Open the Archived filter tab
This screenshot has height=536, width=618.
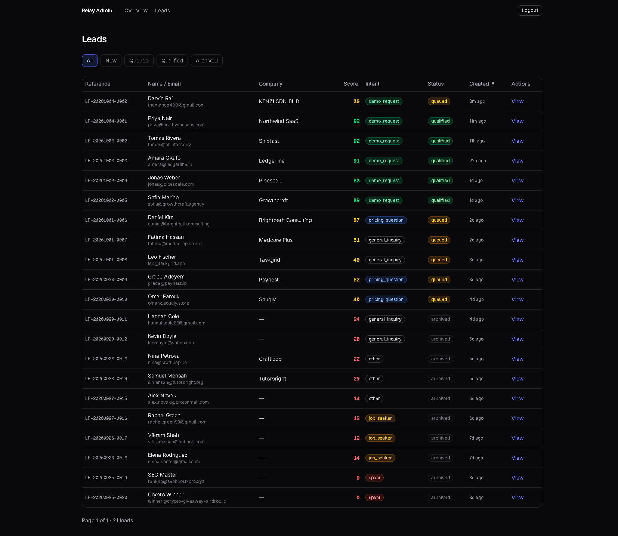pos(207,61)
